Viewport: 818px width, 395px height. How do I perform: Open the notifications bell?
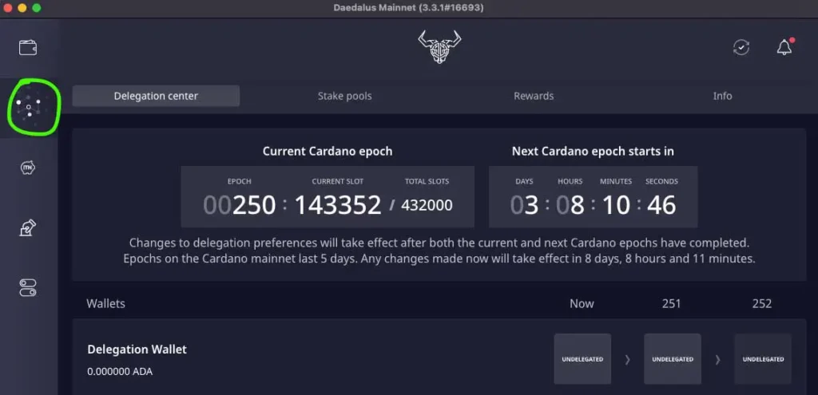point(784,47)
